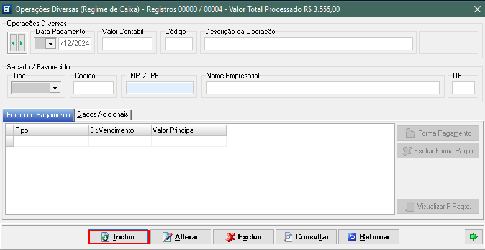The width and height of the screenshot is (485, 250).
Task: Open the Data Pagamento day dropdown
Action: pyautogui.click(x=50, y=44)
